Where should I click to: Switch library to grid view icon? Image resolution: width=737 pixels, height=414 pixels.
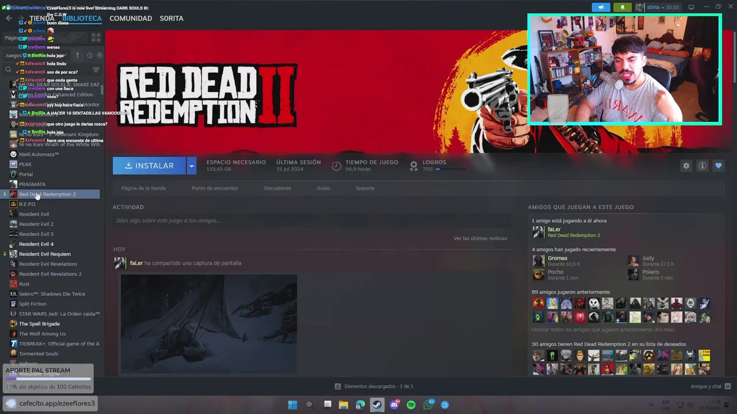[96, 37]
